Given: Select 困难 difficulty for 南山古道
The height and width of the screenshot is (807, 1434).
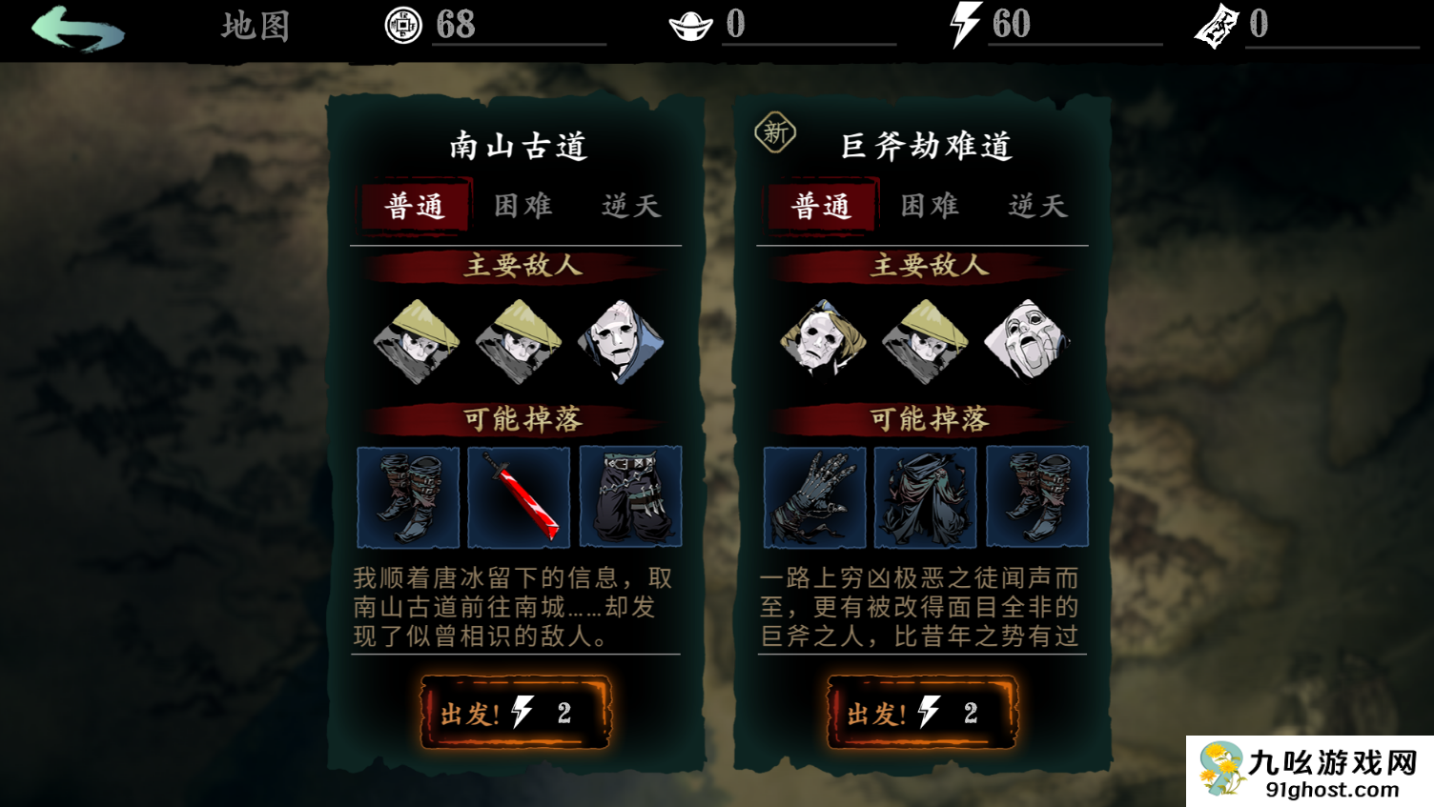Looking at the screenshot, I should [x=522, y=206].
